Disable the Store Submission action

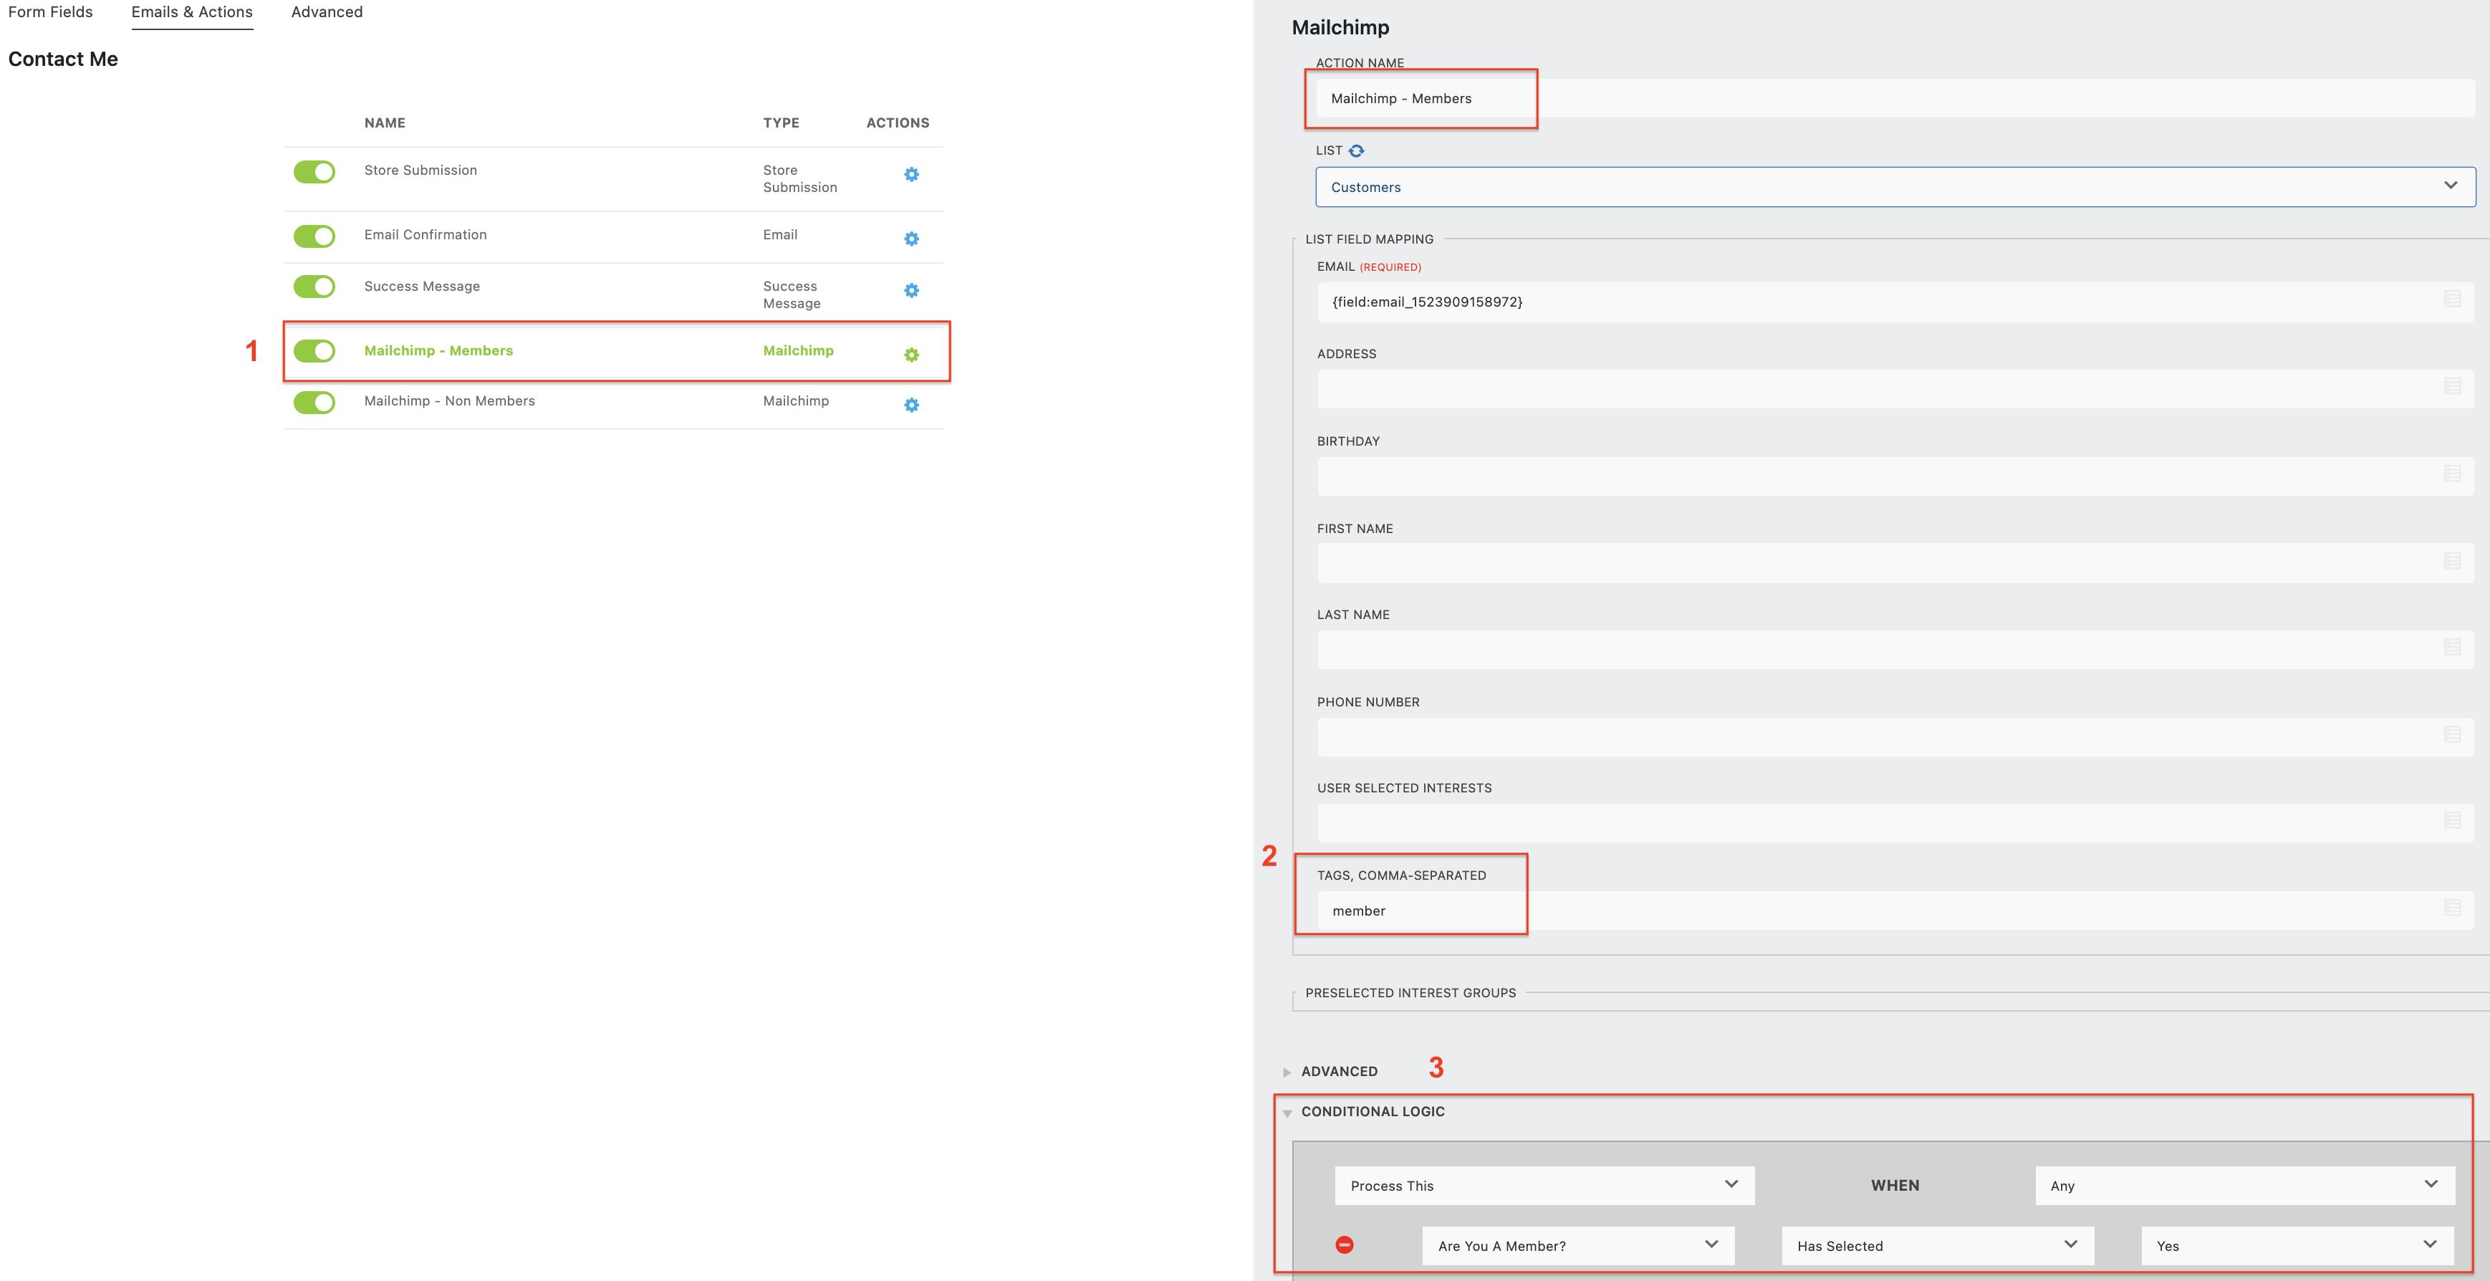point(314,171)
